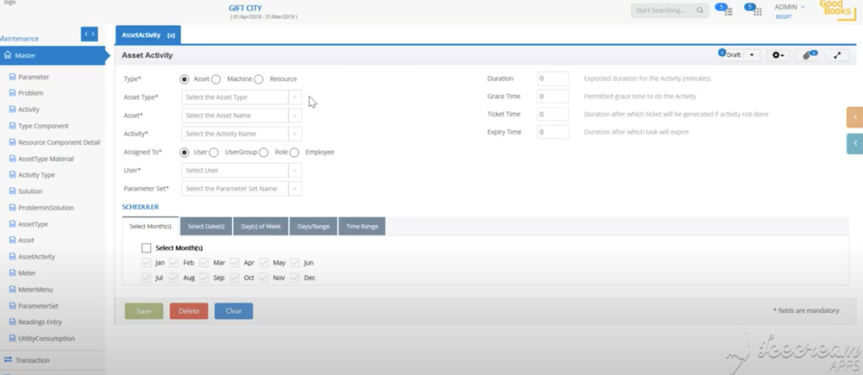
Task: Open the settings gear menu
Action: 778,55
